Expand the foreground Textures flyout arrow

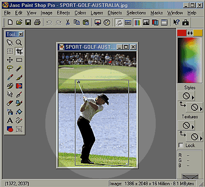pos(193,127)
